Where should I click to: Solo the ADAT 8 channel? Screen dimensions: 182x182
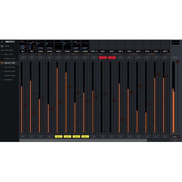[165, 136]
